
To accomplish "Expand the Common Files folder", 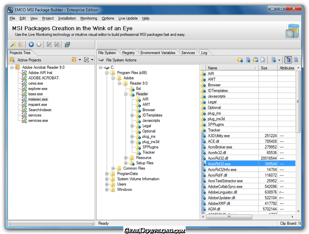I will coord(113,168).
